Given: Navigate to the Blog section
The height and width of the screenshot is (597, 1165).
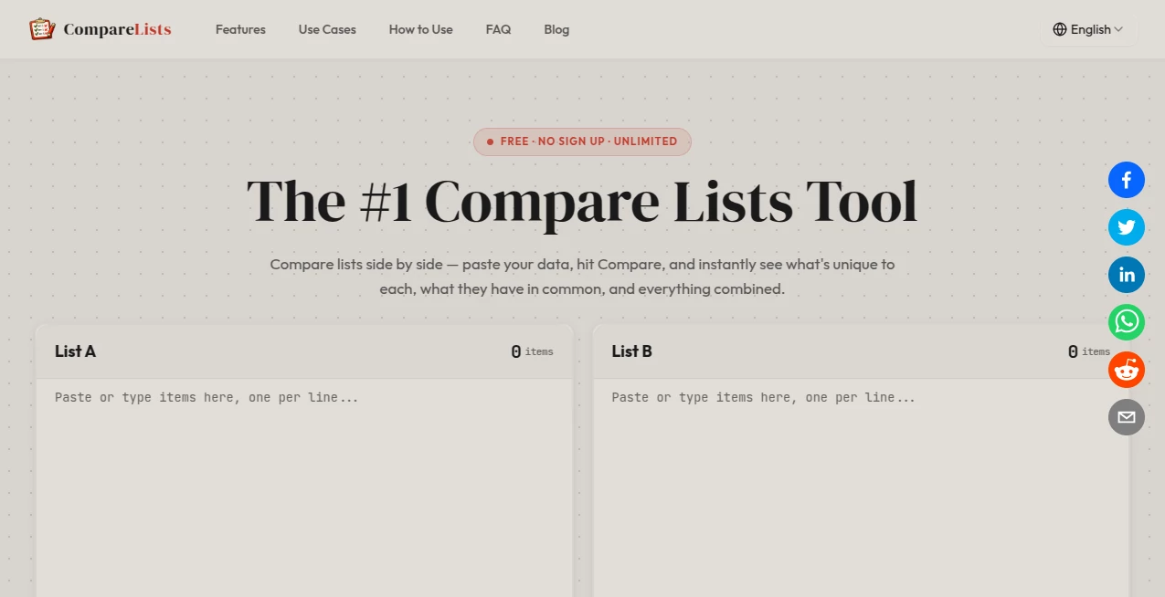Looking at the screenshot, I should pyautogui.click(x=556, y=29).
